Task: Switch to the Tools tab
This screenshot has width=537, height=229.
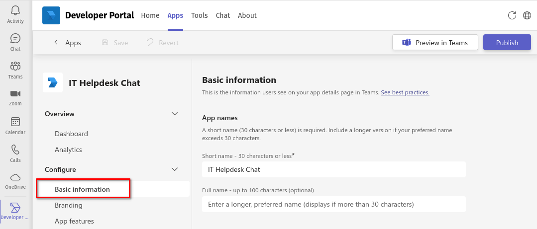Action: coord(199,15)
